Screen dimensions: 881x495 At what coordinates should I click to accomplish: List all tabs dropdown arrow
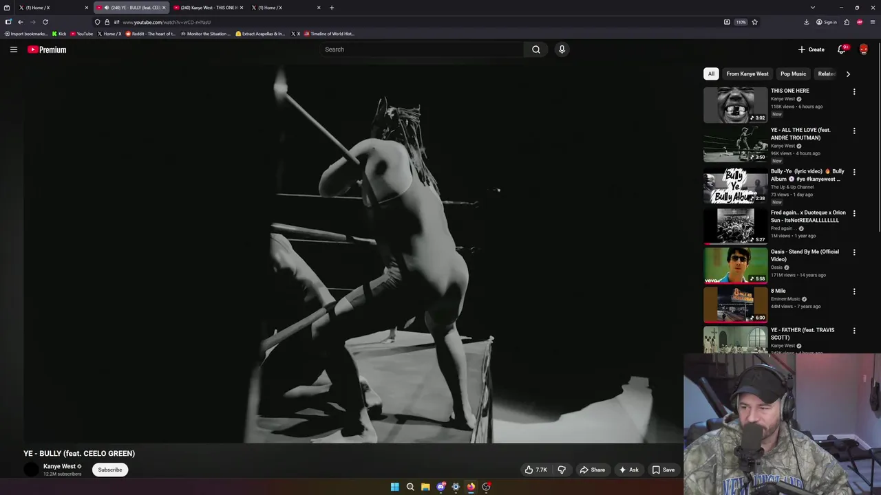(813, 8)
